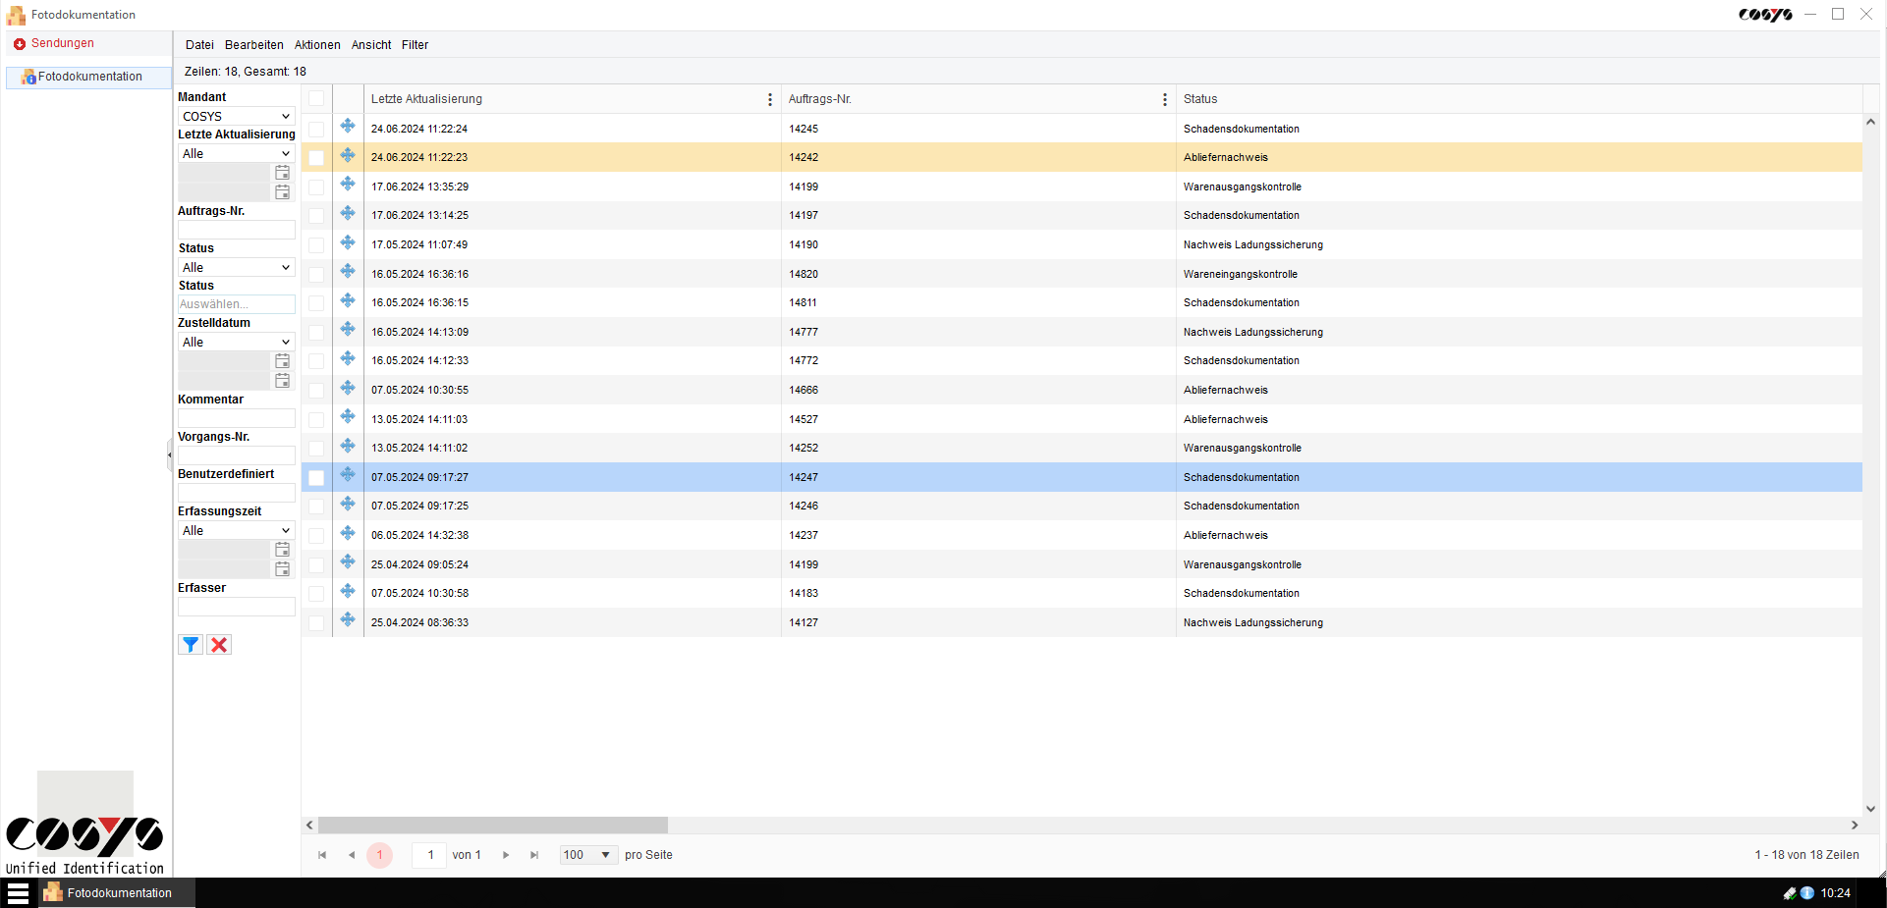The image size is (1887, 908).
Task: Open the Bearbeiten menu
Action: tap(253, 45)
